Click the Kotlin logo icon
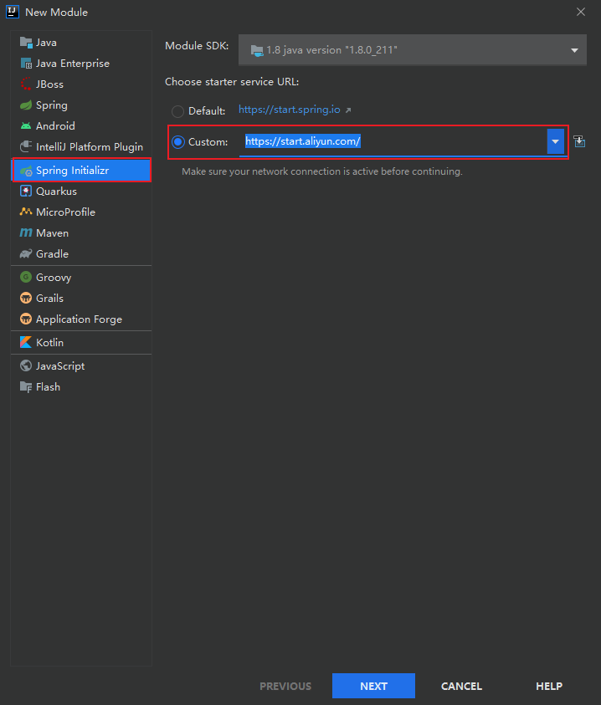Viewport: 601px width, 705px height. tap(26, 343)
